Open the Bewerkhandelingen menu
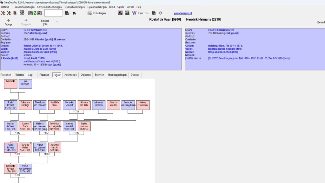Viewport: 325px width, 183px height. [x=24, y=7]
